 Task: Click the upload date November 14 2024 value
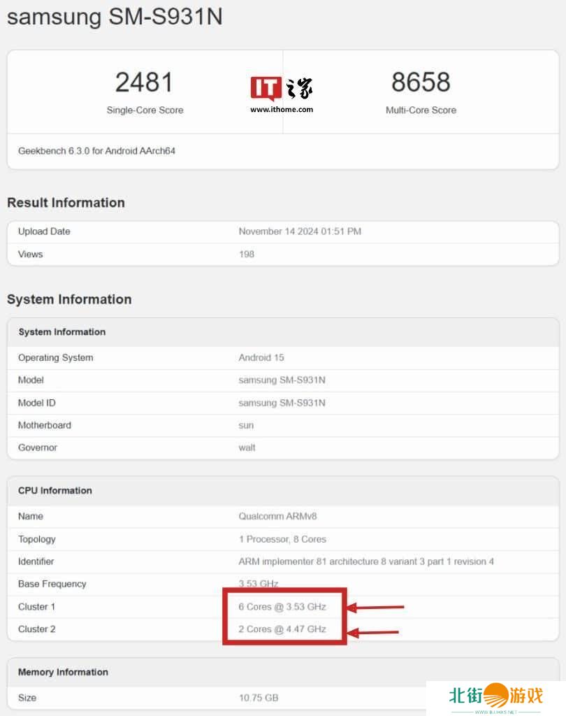pyautogui.click(x=300, y=231)
